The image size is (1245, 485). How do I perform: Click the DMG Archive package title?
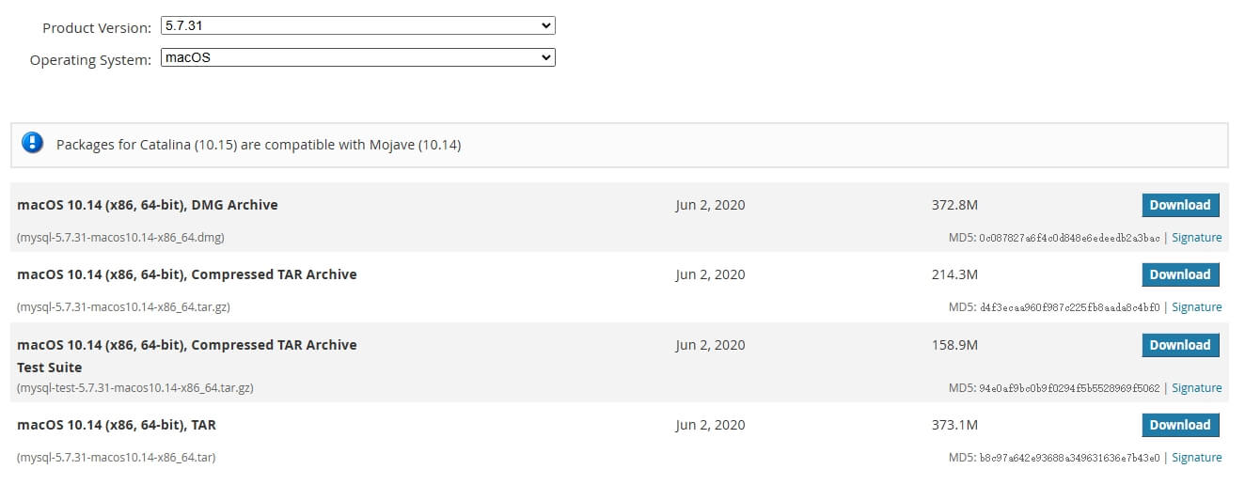point(148,205)
